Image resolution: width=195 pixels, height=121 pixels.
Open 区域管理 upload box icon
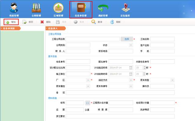point(58,8)
